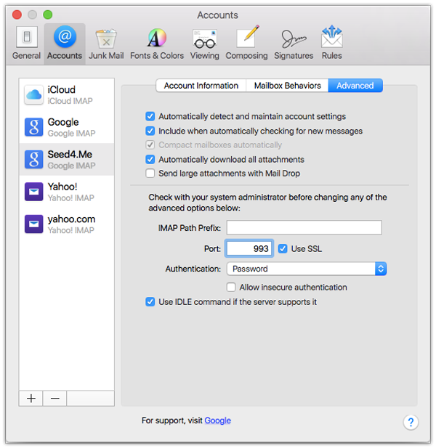Image resolution: width=436 pixels, height=448 pixels.
Task: Remove selected account with minus button
Action: pos(54,399)
